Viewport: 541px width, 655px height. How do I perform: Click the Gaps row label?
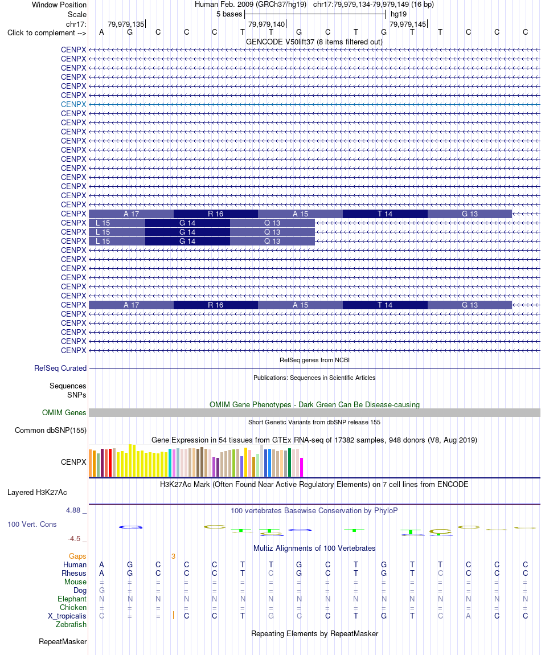(x=77, y=556)
